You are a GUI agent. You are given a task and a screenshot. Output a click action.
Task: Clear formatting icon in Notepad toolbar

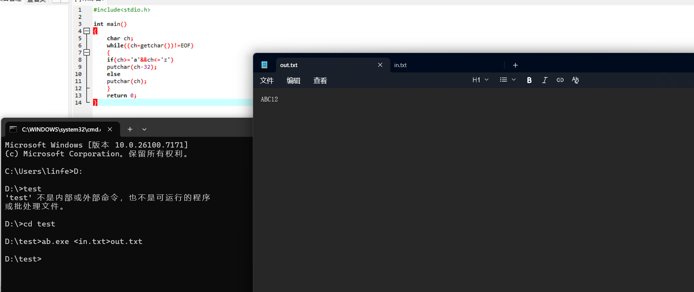click(575, 80)
